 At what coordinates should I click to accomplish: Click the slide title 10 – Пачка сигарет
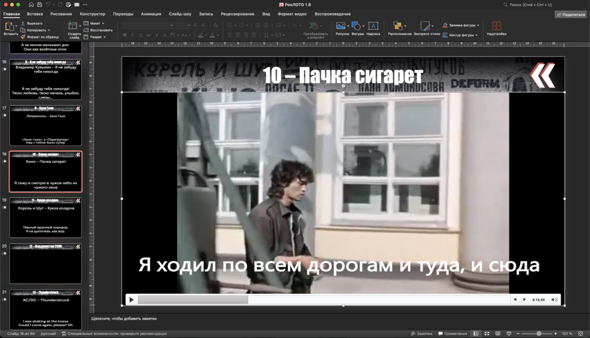pyautogui.click(x=343, y=75)
